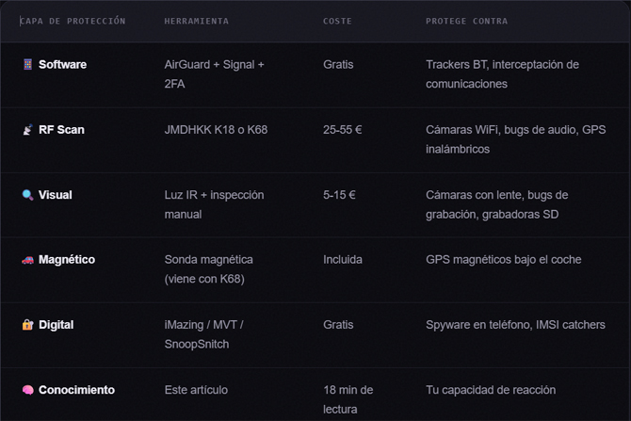Screen dimensions: 631x421
Task: Click the Este artículo cell
Action: pyautogui.click(x=196, y=390)
